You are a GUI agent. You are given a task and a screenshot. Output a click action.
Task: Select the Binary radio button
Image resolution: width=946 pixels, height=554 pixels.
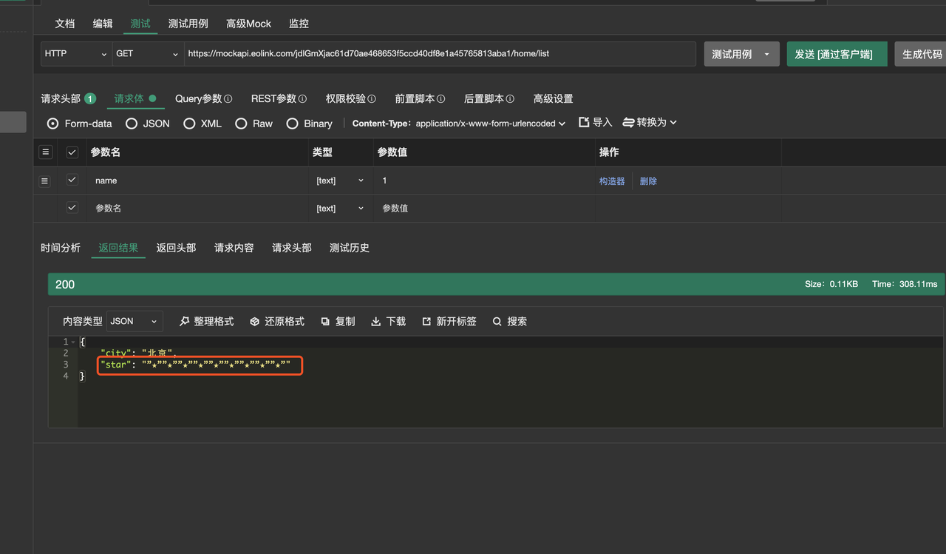pyautogui.click(x=293, y=124)
